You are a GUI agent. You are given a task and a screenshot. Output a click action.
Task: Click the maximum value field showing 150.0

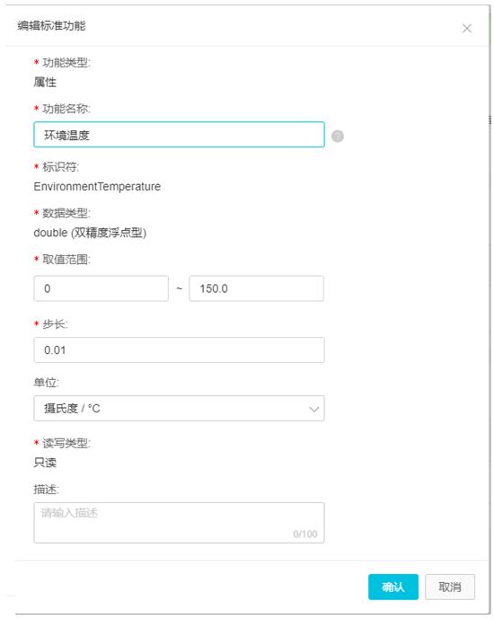[x=257, y=288]
